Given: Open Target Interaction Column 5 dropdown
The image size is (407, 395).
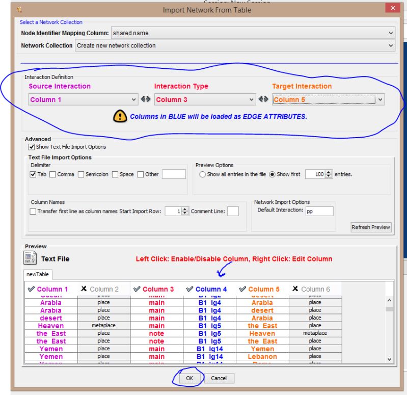Looking at the screenshot, I should click(x=329, y=99).
